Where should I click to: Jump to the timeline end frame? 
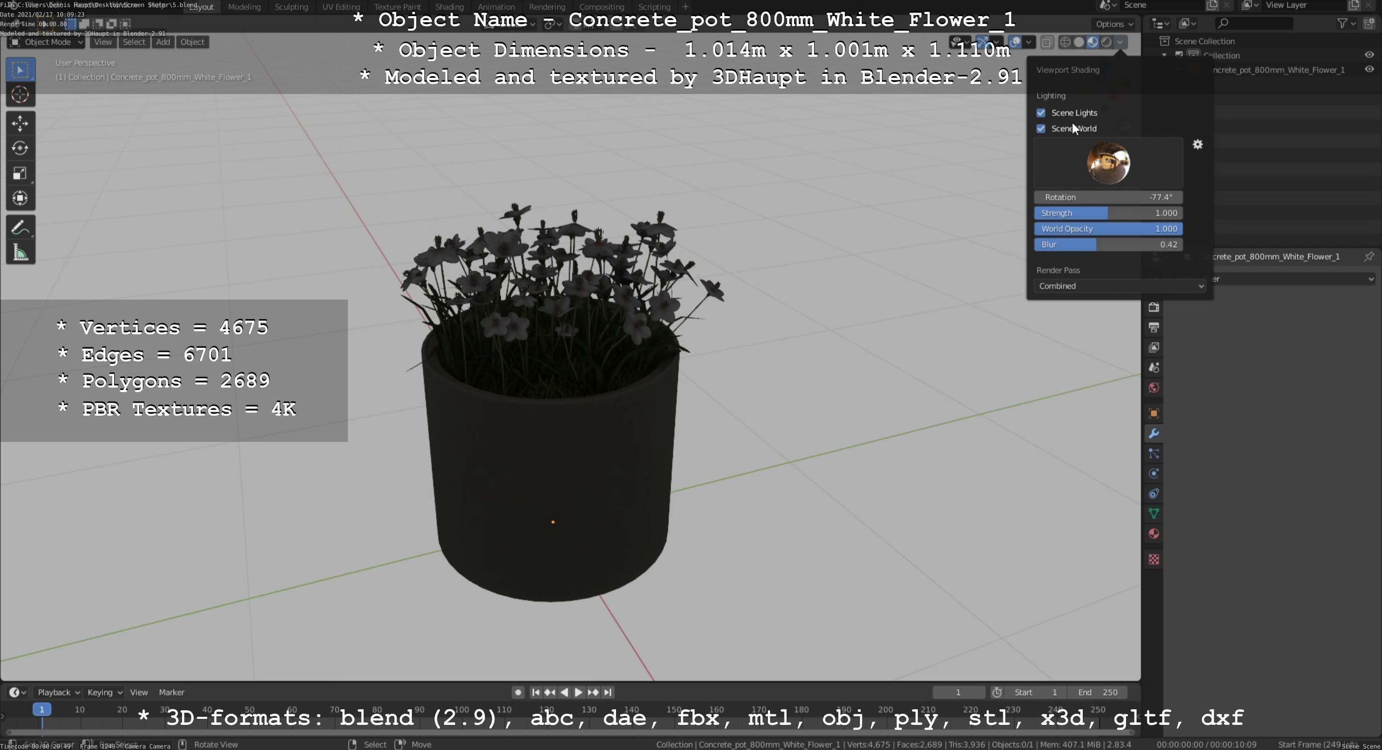click(x=608, y=692)
